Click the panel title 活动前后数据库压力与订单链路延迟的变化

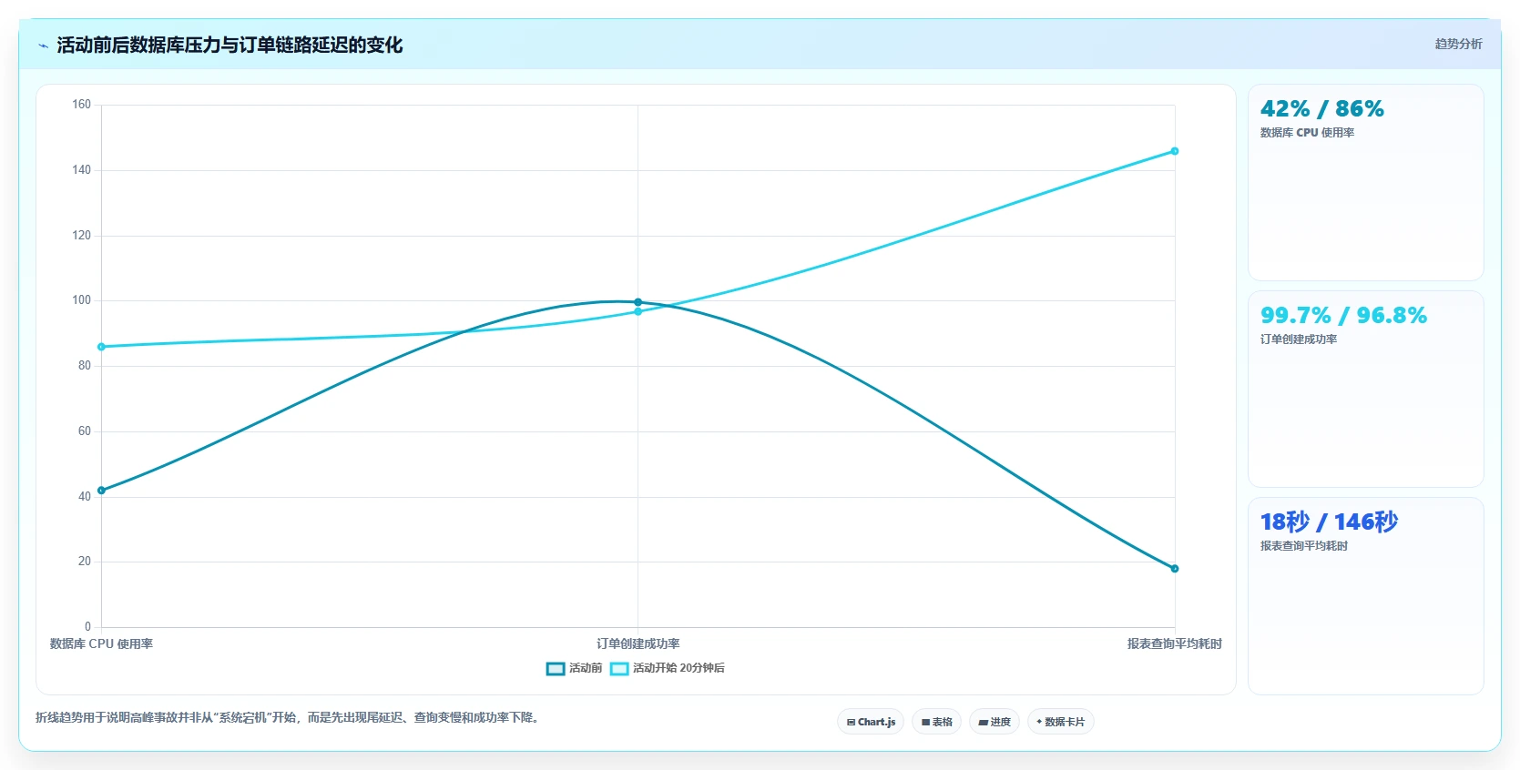[230, 46]
